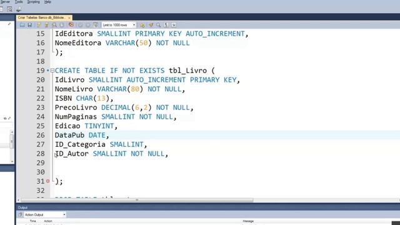Open the Tools menu
This screenshot has width=400, height=225.
coord(19,2)
